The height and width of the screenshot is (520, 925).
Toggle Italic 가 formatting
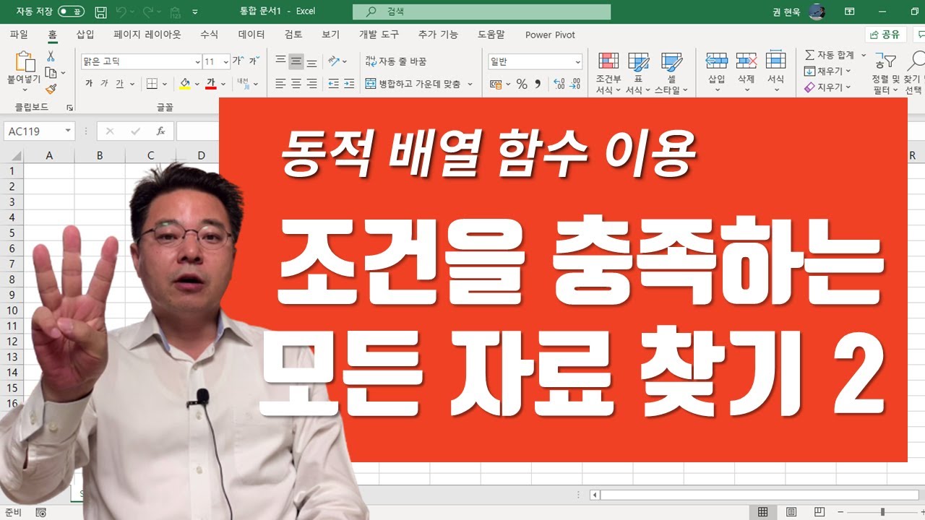pyautogui.click(x=104, y=84)
